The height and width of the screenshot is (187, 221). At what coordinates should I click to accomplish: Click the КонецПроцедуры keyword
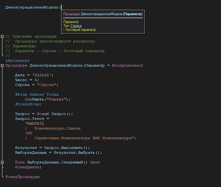tap(22, 177)
